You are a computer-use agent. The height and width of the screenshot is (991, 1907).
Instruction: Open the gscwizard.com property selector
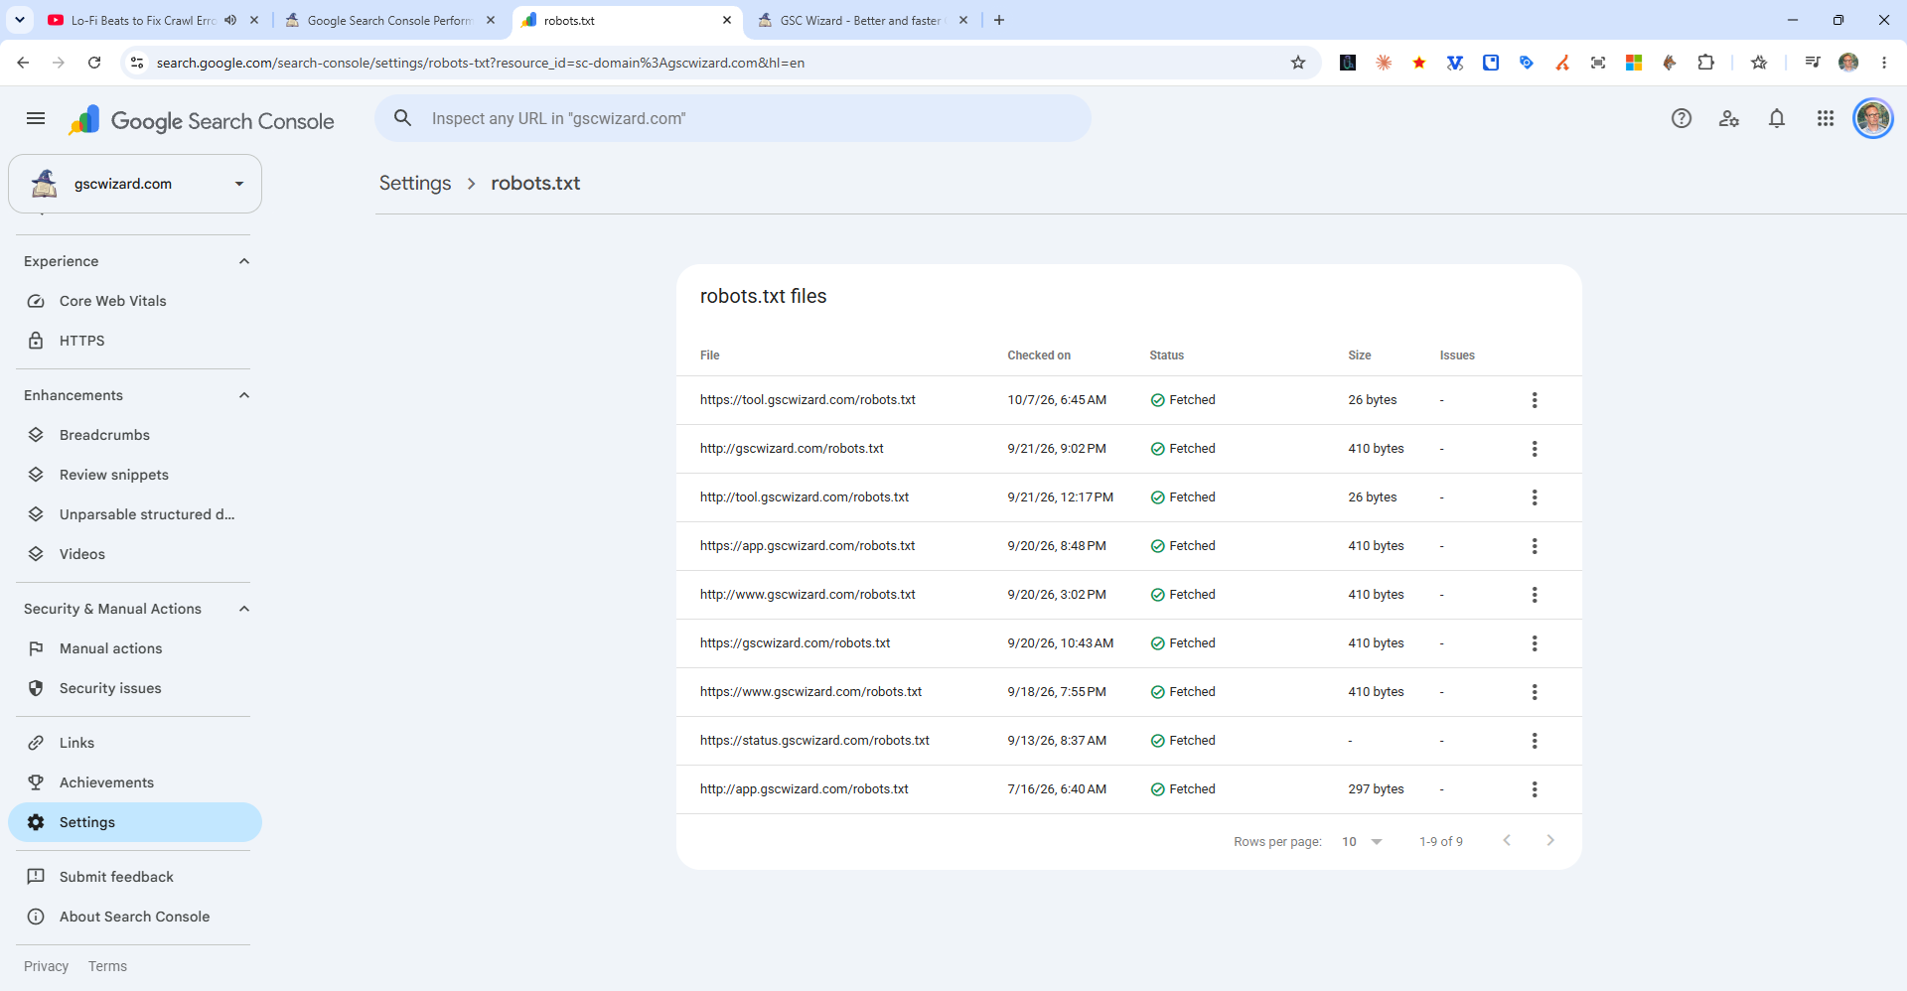tap(135, 184)
